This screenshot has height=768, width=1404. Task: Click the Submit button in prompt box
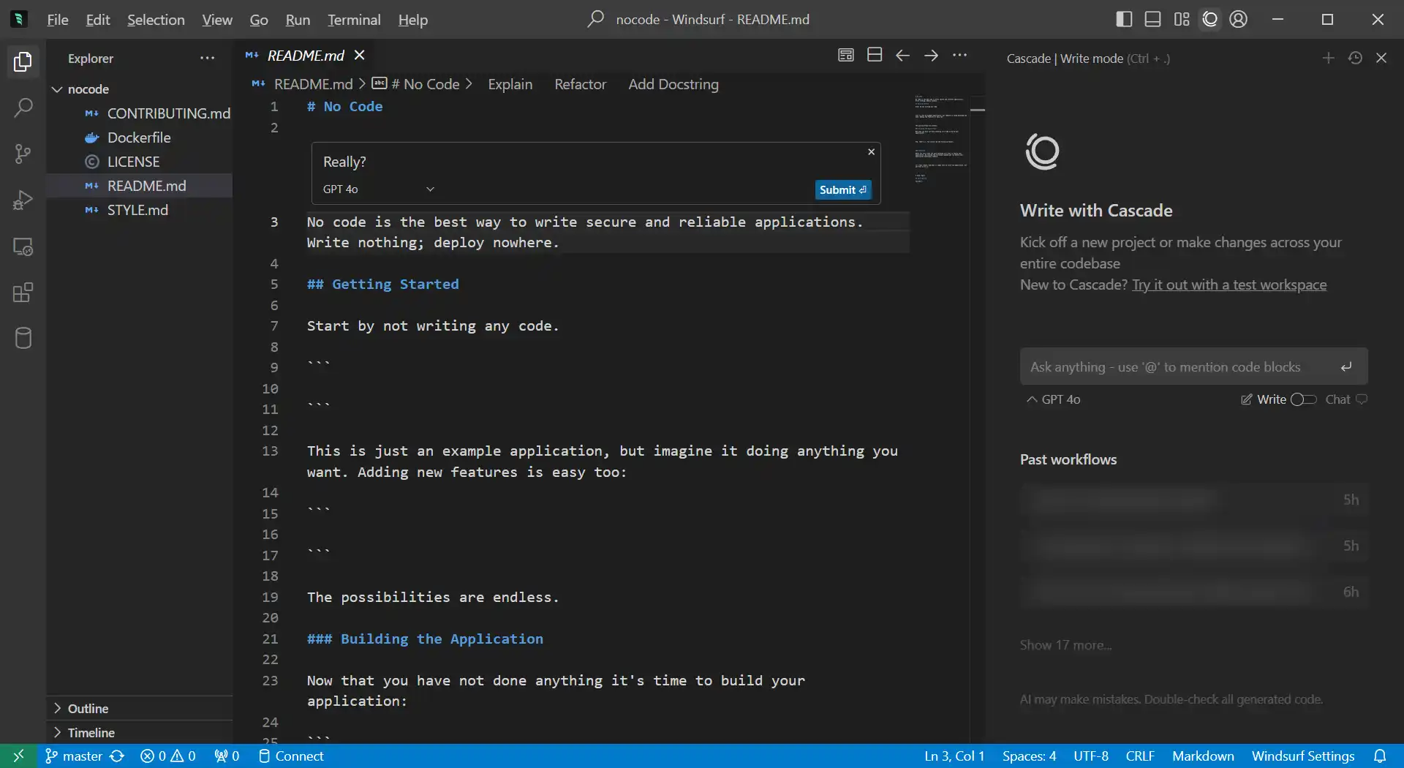[843, 190]
